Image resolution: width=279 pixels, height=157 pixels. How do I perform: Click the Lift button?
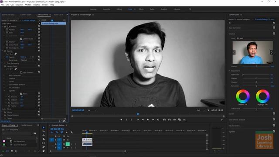[x=164, y=119]
